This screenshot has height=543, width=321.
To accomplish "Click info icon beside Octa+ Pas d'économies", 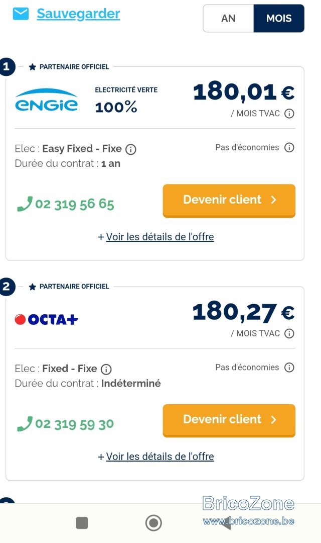I will tap(289, 368).
